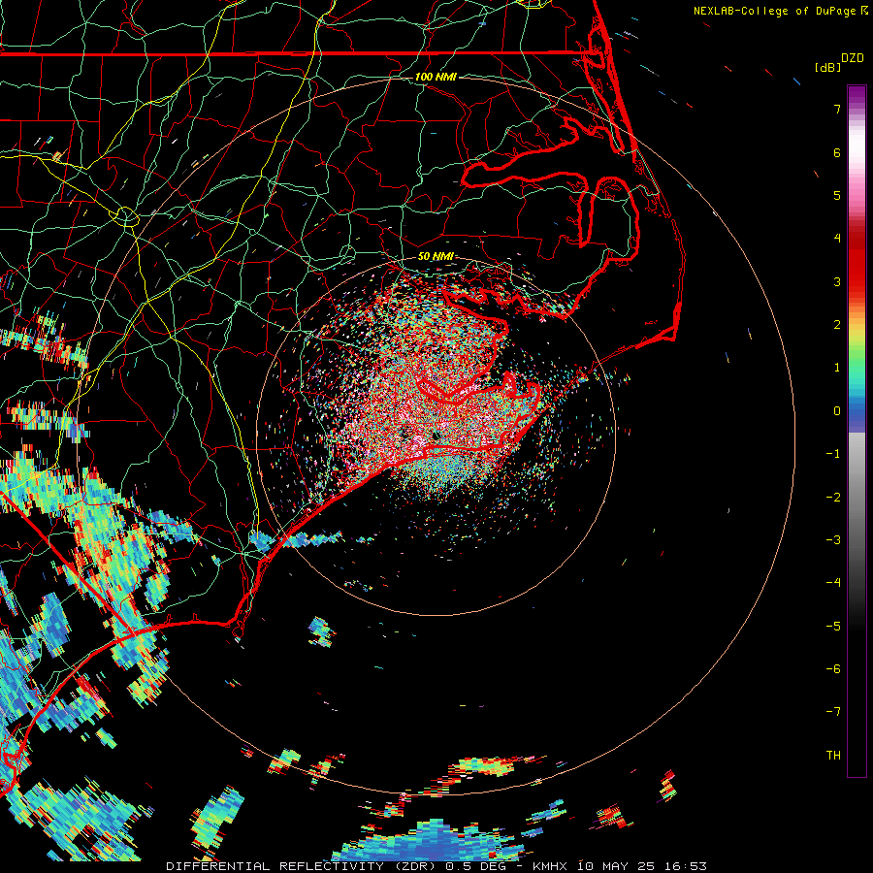Click the NEXLAB-College of DuPage label
Screen dimensions: 873x873
tap(774, 11)
